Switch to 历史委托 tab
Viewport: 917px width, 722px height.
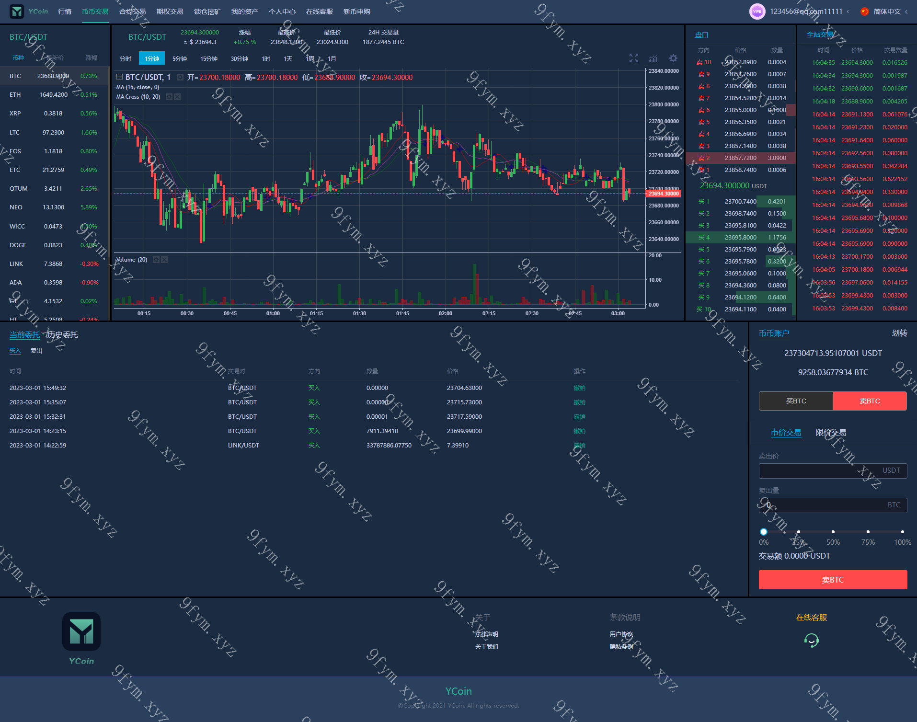point(62,334)
